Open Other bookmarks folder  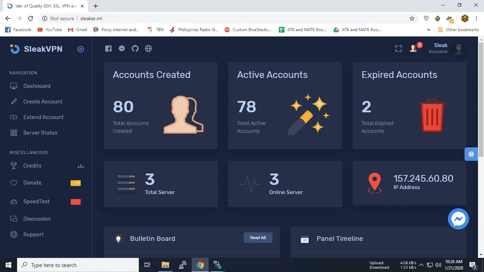tap(458, 30)
